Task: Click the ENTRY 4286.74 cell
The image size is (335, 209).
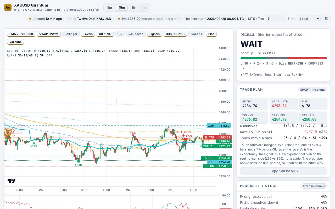Action: coord(254,104)
